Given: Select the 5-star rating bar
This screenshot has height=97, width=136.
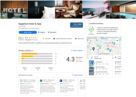Looking at the screenshot, I should point(37,54).
